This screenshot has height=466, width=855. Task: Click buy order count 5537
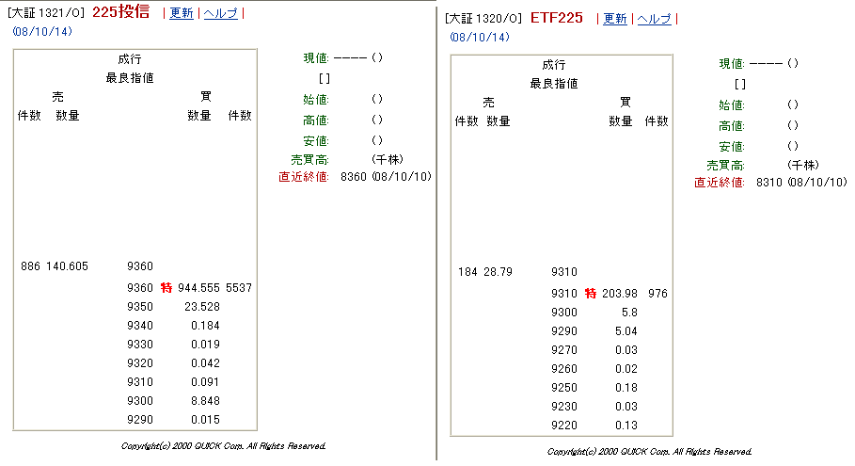(x=239, y=287)
